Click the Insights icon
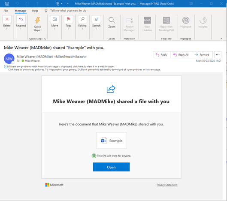This screenshot has width=227, height=201. pyautogui.click(x=203, y=20)
